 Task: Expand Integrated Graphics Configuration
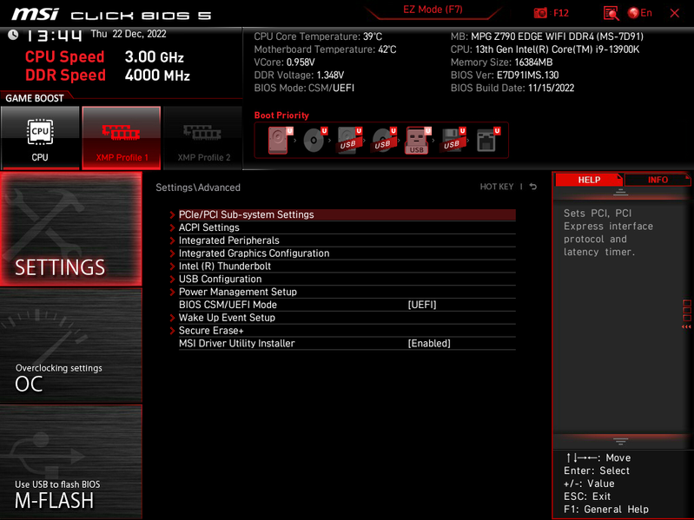point(347,253)
